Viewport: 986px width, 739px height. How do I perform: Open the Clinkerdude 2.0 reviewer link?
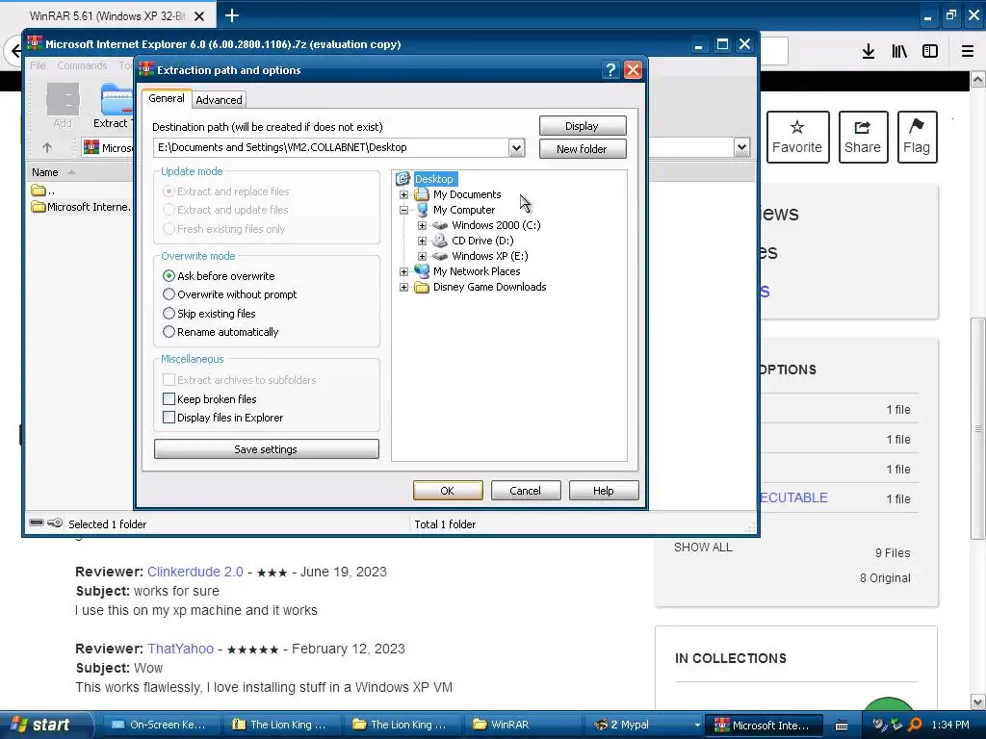point(195,572)
